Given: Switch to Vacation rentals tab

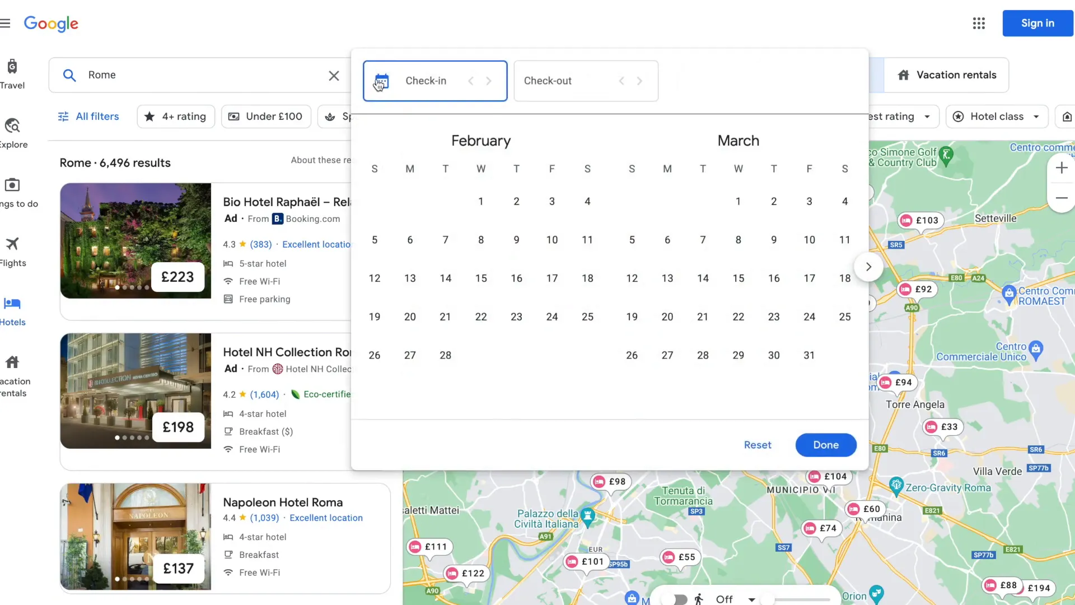Looking at the screenshot, I should pos(946,75).
